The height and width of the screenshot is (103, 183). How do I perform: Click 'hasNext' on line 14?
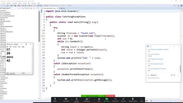[75, 41]
